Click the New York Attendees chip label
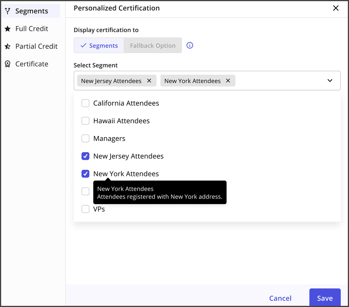This screenshot has width=349, height=307. click(x=193, y=81)
